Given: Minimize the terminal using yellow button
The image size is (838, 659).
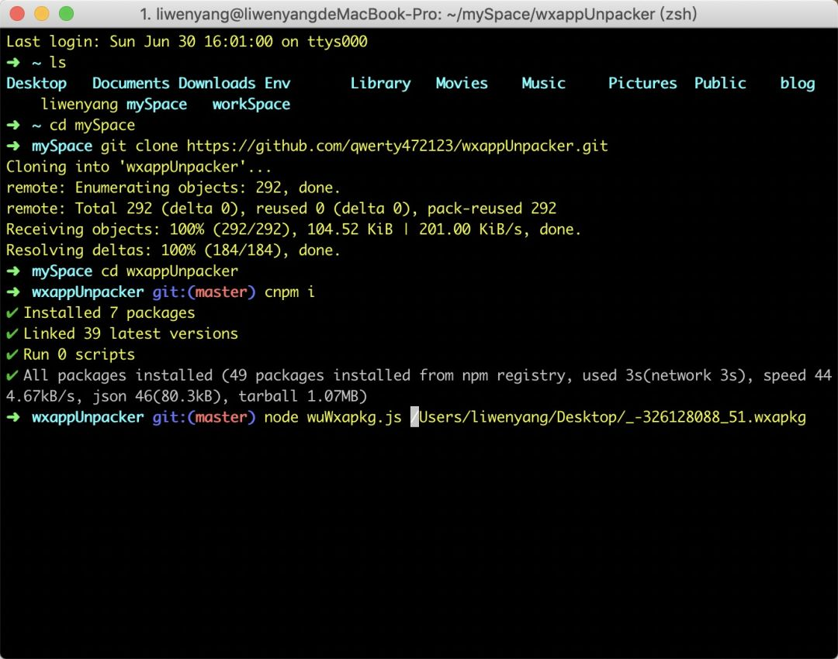Looking at the screenshot, I should point(42,14).
